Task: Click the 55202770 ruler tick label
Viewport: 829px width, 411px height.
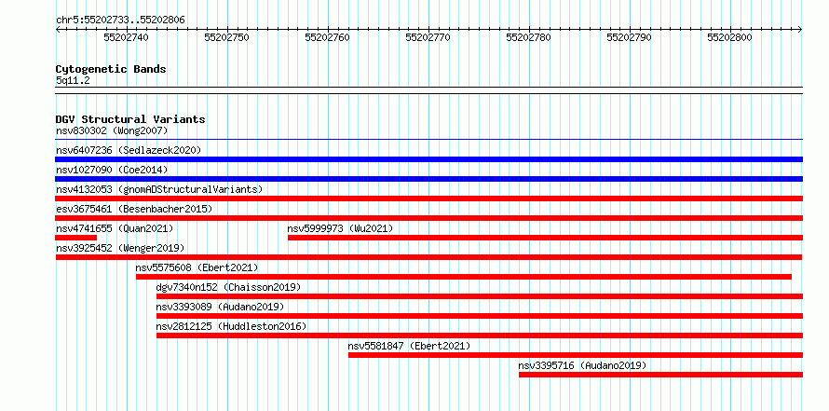Action: click(x=428, y=37)
